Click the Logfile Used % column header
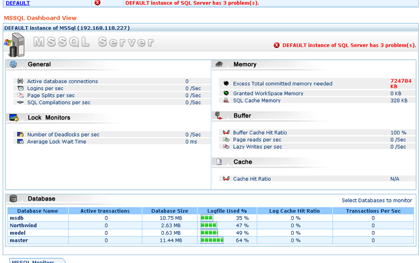 click(x=227, y=211)
